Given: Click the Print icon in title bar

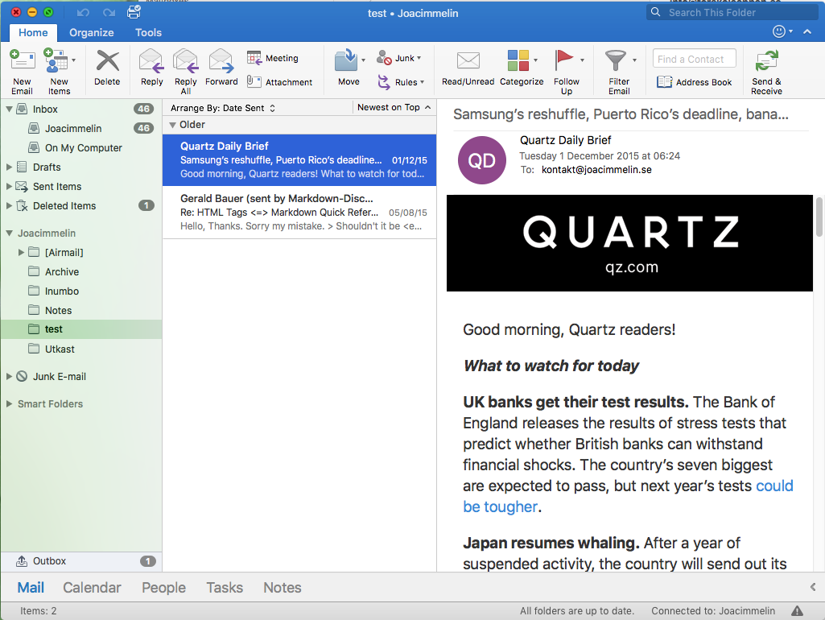Looking at the screenshot, I should point(134,12).
